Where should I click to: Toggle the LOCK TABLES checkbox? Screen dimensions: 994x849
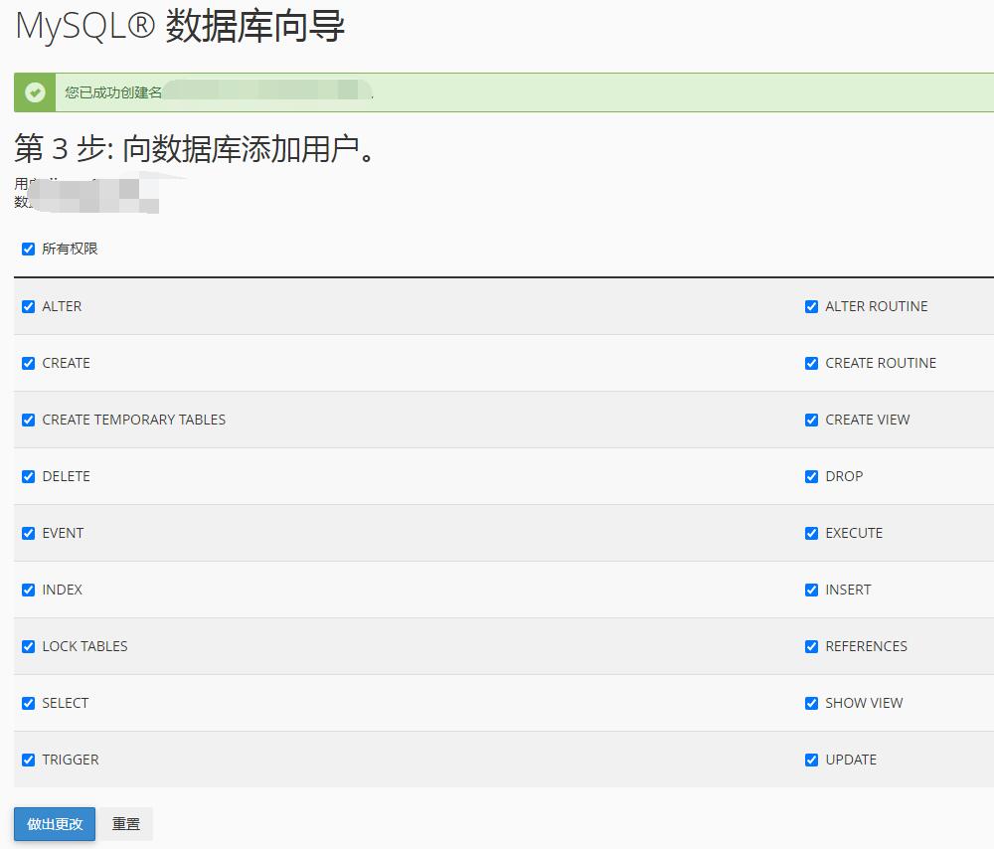(28, 646)
